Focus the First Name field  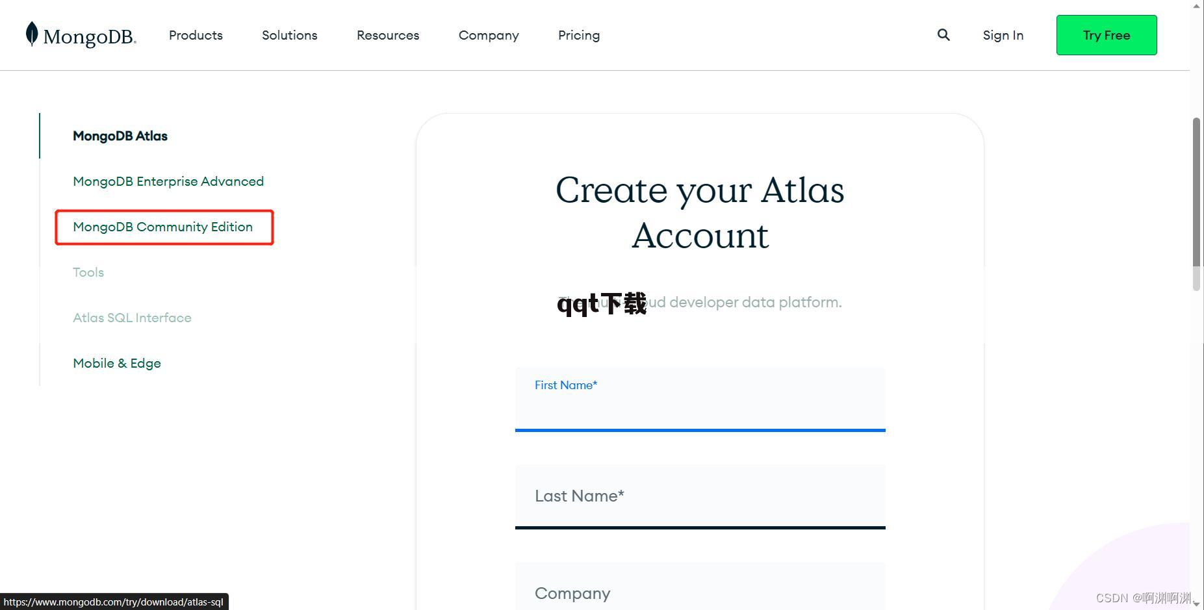[x=700, y=400]
